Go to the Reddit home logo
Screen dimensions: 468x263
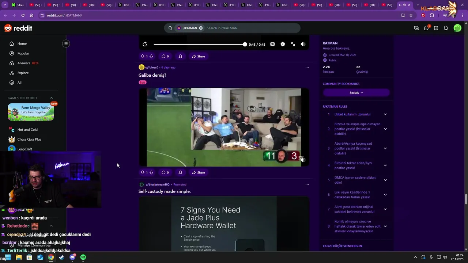18,28
